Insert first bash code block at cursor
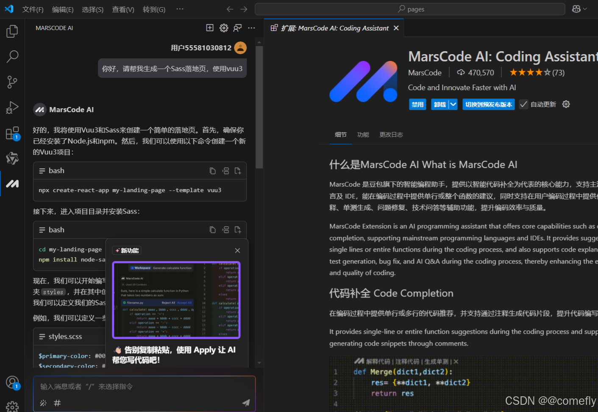598x412 pixels. tap(225, 171)
